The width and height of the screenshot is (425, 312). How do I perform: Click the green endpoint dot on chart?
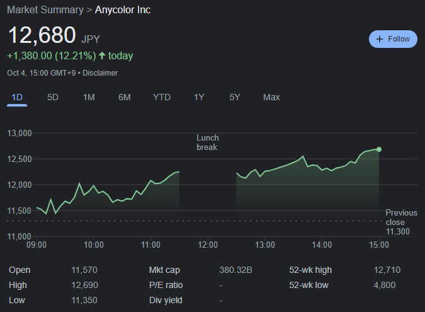click(x=378, y=149)
